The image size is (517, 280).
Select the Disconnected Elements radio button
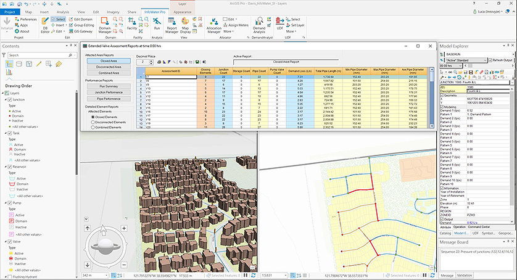[x=93, y=122]
